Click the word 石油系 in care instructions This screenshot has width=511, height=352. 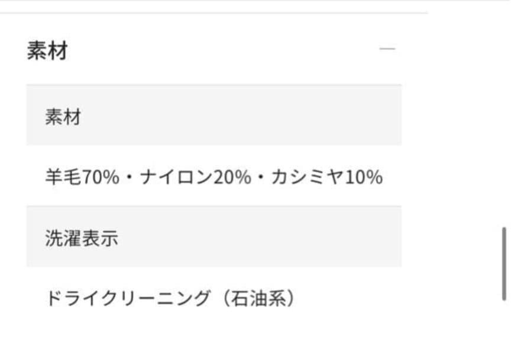click(x=257, y=298)
